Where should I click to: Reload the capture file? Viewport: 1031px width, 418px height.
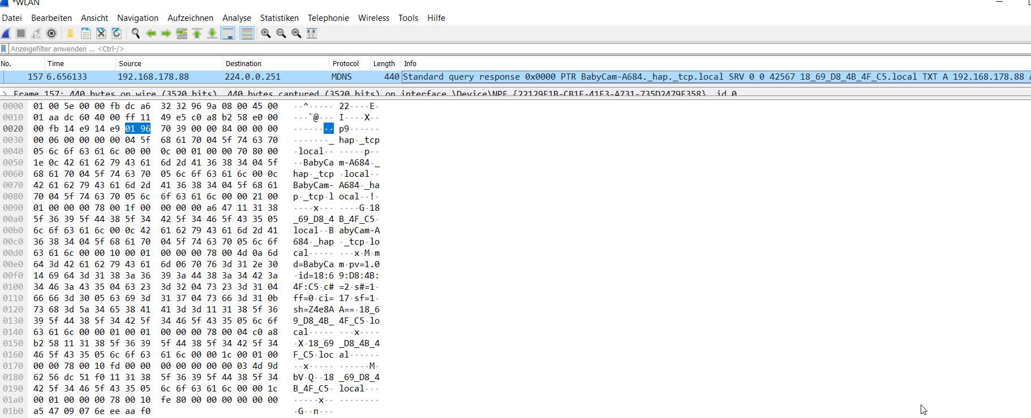click(x=117, y=33)
